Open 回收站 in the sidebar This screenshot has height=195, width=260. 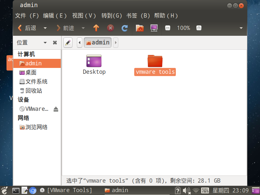pos(37,91)
